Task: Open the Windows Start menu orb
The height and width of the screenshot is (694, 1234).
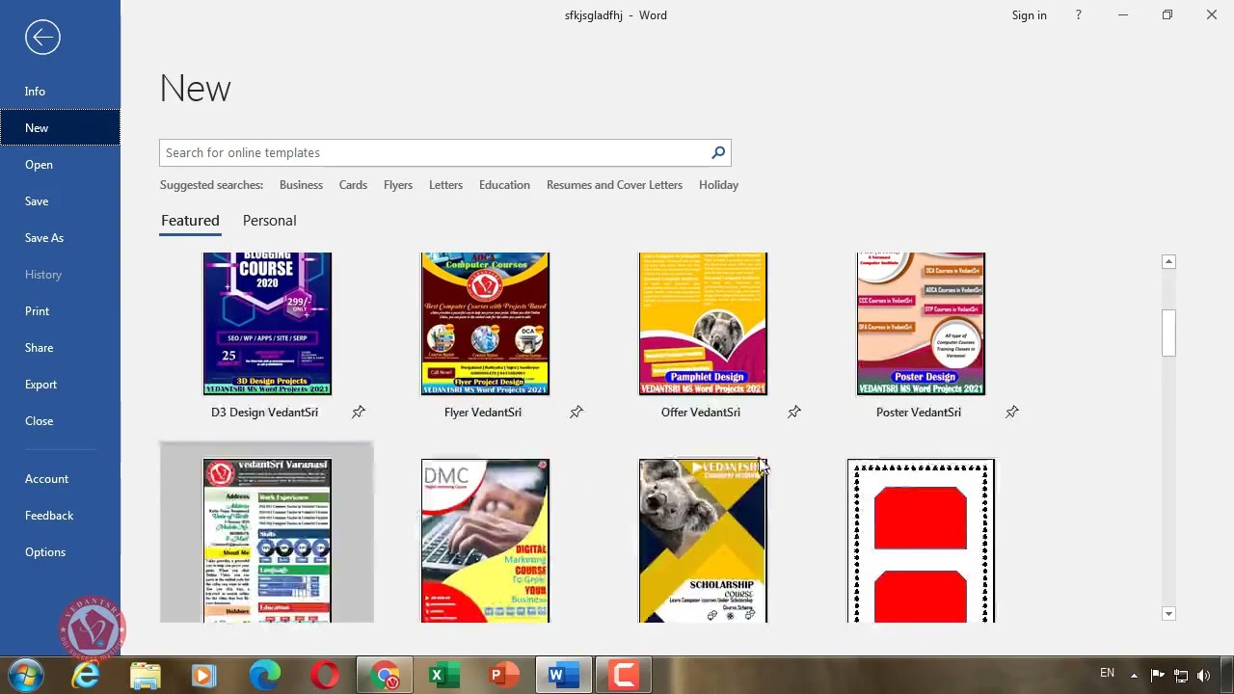Action: coord(26,675)
